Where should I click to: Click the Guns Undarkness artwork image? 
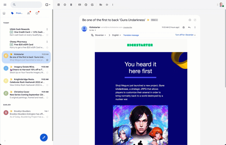pos(140,125)
